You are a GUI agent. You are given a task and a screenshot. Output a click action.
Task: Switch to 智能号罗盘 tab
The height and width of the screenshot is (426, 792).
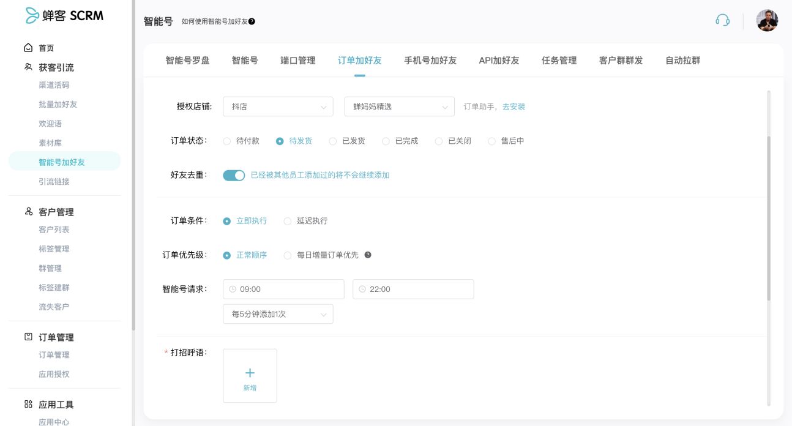pyautogui.click(x=187, y=61)
